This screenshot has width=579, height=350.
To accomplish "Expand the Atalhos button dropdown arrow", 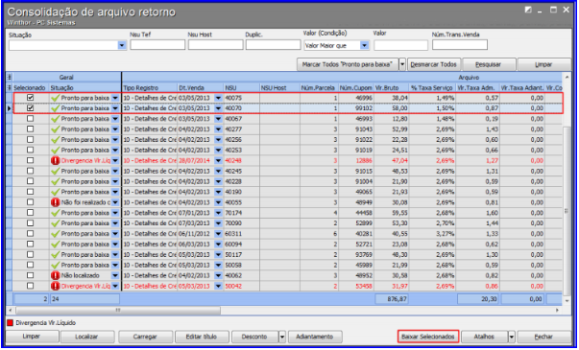I will point(512,337).
